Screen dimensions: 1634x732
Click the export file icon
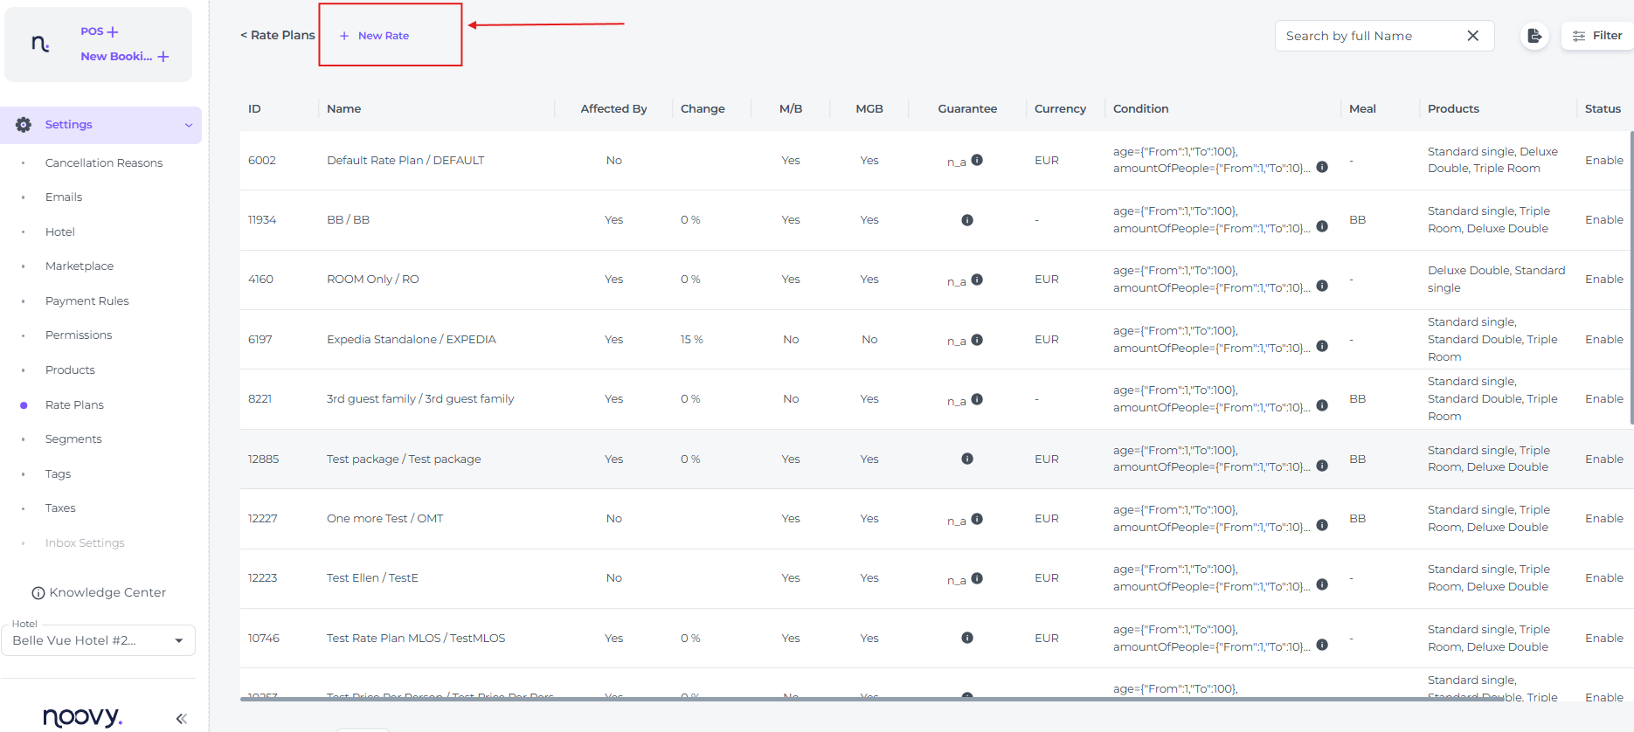click(x=1534, y=36)
